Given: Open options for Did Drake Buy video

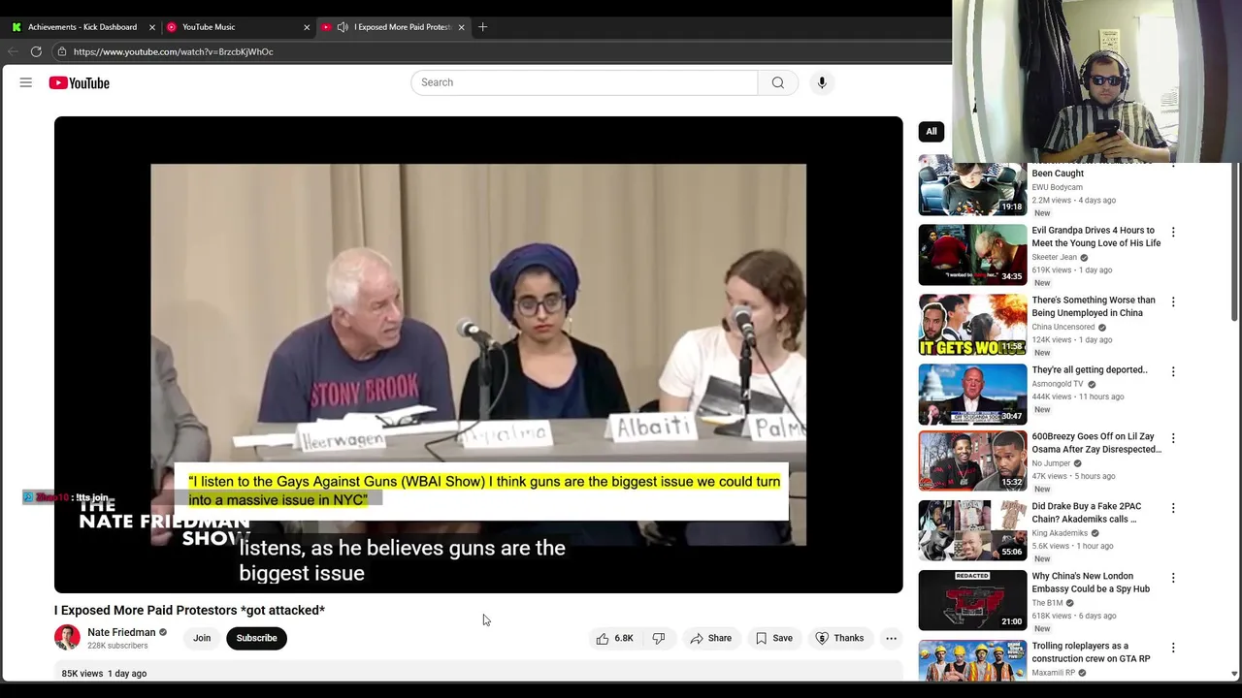Looking at the screenshot, I should coord(1173,508).
